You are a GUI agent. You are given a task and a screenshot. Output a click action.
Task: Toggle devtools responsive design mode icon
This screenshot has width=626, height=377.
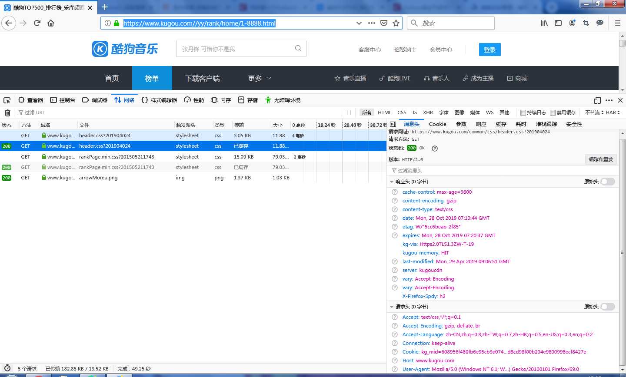pyautogui.click(x=597, y=100)
